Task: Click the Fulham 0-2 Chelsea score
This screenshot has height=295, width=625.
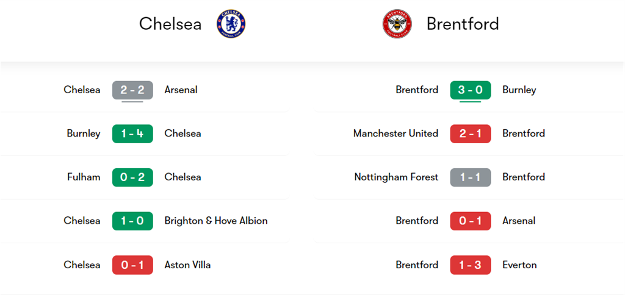Action: coord(132,177)
